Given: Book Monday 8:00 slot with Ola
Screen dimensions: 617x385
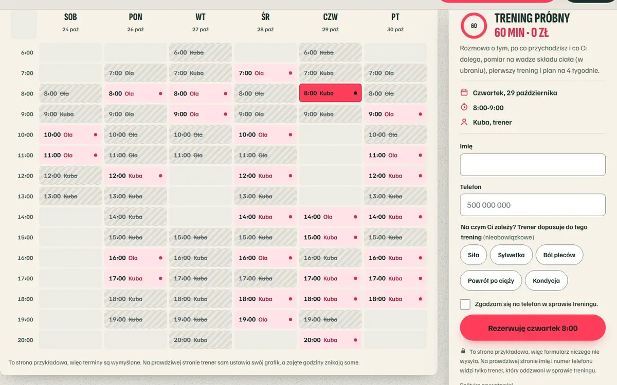Looking at the screenshot, I should pyautogui.click(x=136, y=93).
